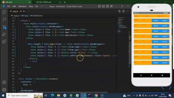Click the 'return (' text on line 30
The image size is (174, 98).
click(x=25, y=21)
